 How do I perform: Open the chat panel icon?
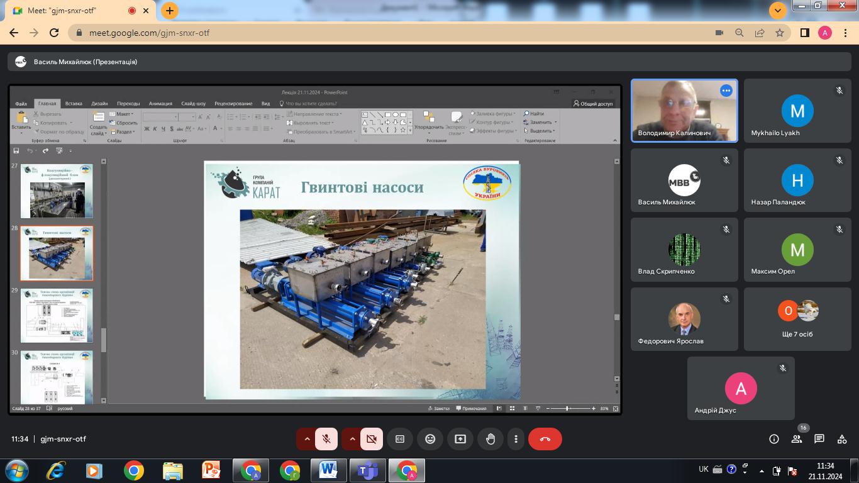[x=819, y=439]
